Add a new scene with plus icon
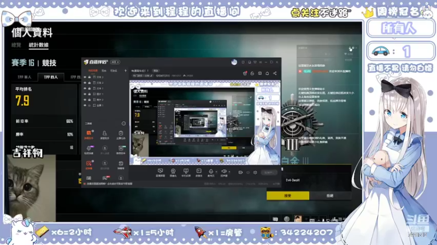437x245 pixels. (x=126, y=71)
